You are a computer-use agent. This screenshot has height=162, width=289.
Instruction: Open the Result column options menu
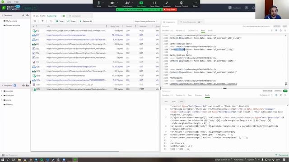[x=135, y=26]
